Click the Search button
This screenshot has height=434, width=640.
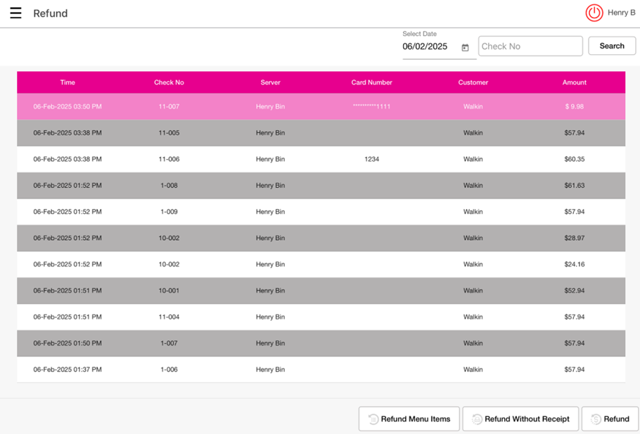pos(612,46)
